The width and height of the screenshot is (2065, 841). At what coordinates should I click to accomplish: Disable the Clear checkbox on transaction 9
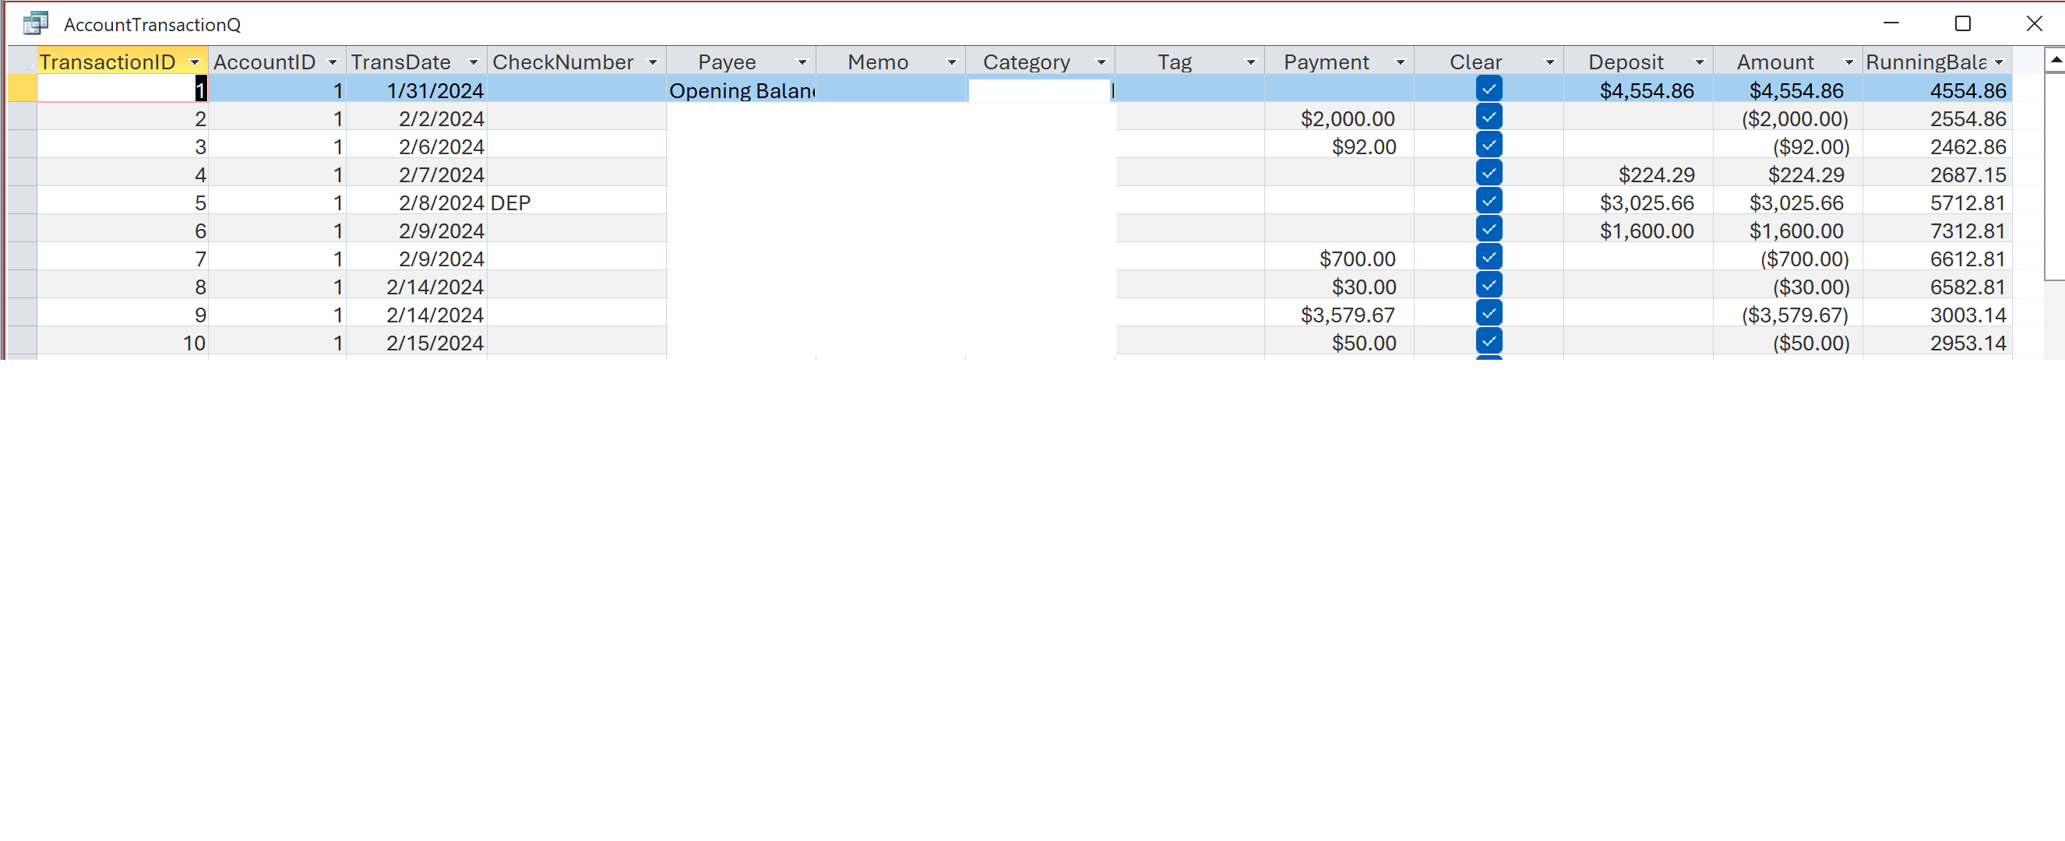click(1489, 314)
